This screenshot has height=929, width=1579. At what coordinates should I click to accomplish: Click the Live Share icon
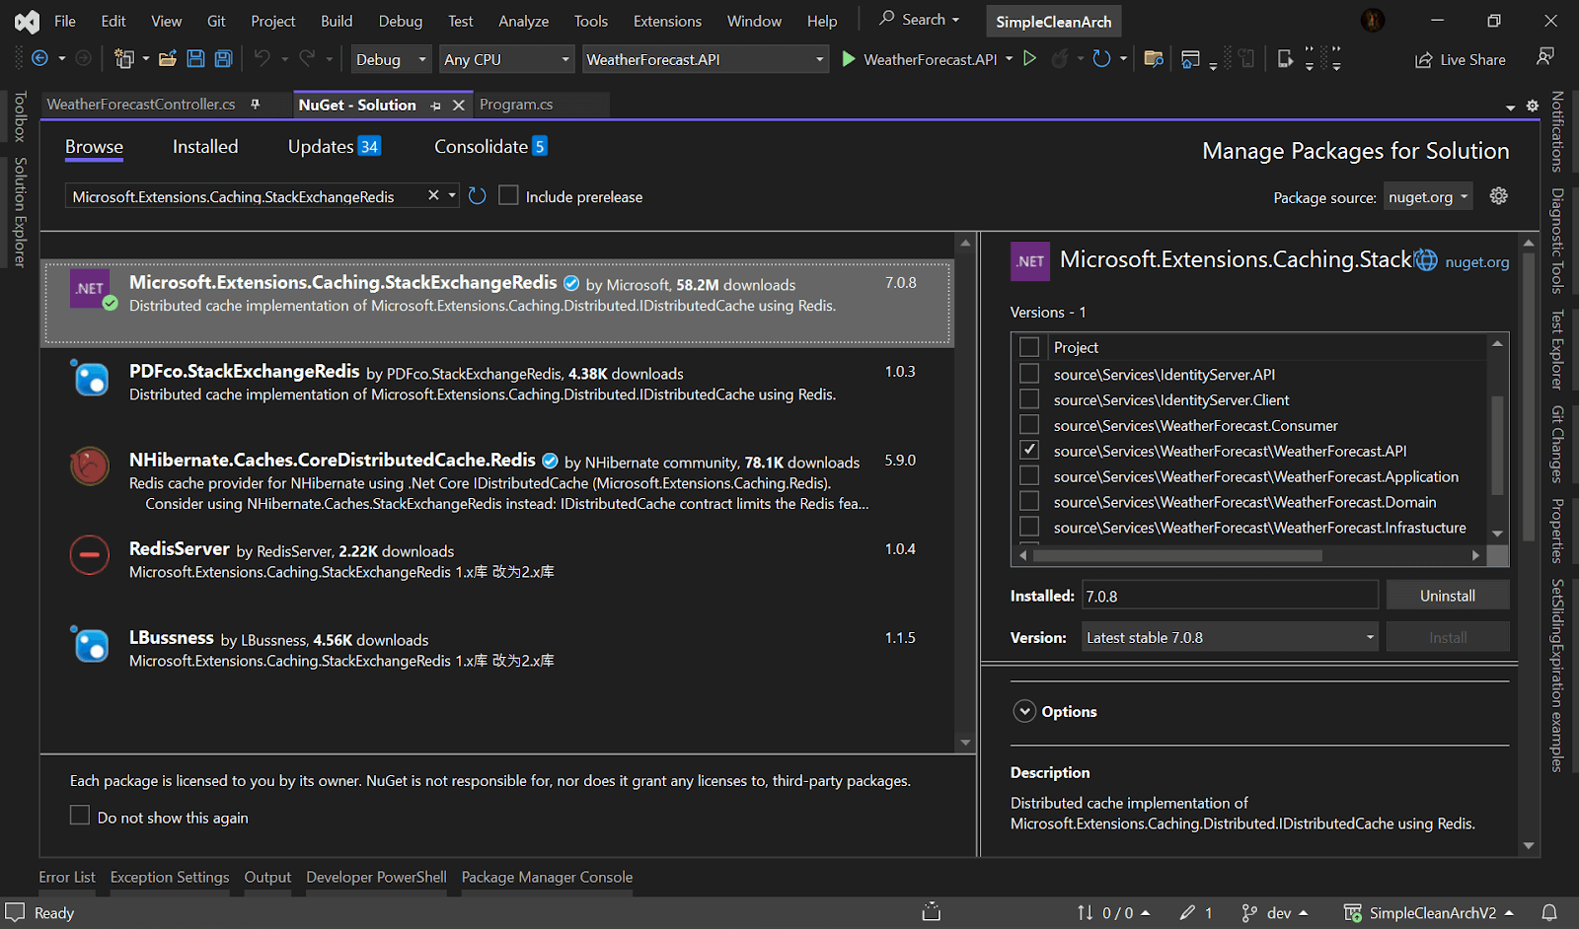(1424, 60)
